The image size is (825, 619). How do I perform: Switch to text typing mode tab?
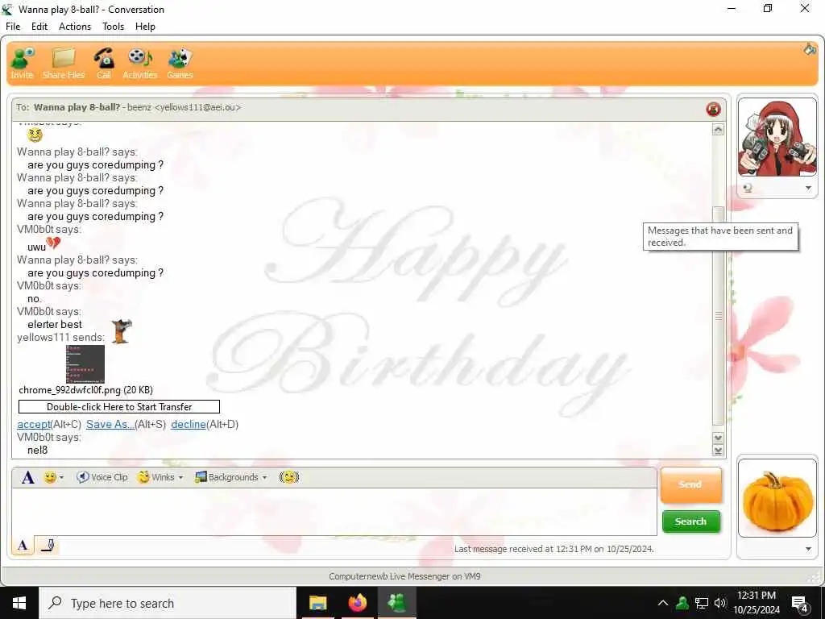pos(23,546)
